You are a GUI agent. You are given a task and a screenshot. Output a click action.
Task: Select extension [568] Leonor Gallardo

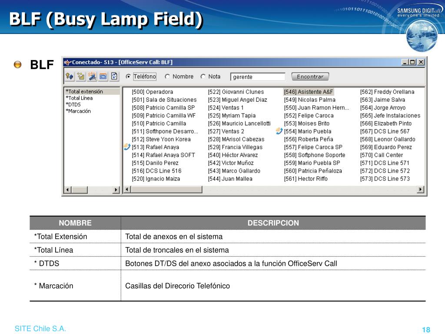point(388,139)
